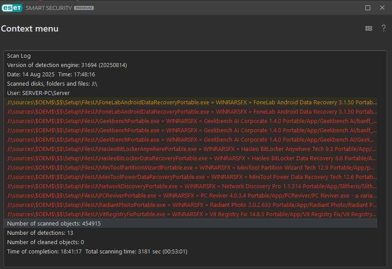
Task: Select the Time of completion line
Action: 191,252
